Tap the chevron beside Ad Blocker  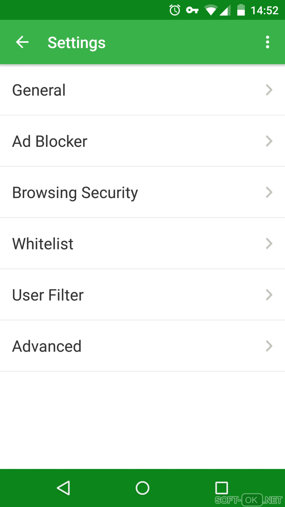click(x=269, y=141)
